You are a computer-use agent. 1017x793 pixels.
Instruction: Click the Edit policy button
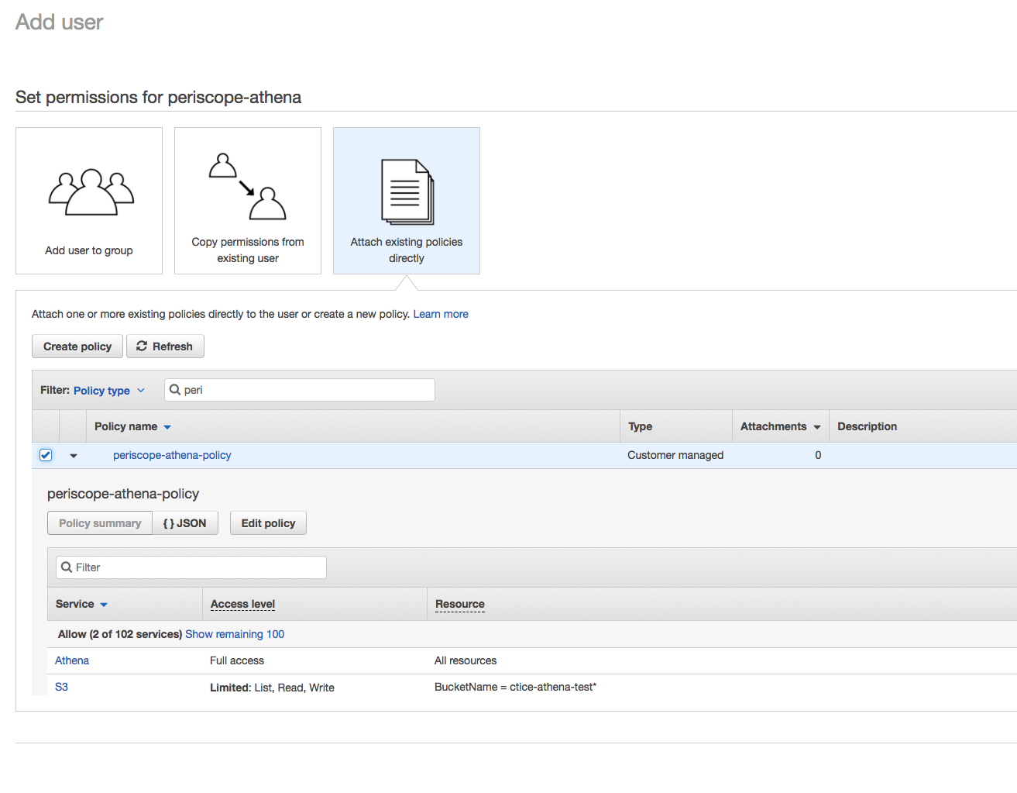(x=268, y=523)
